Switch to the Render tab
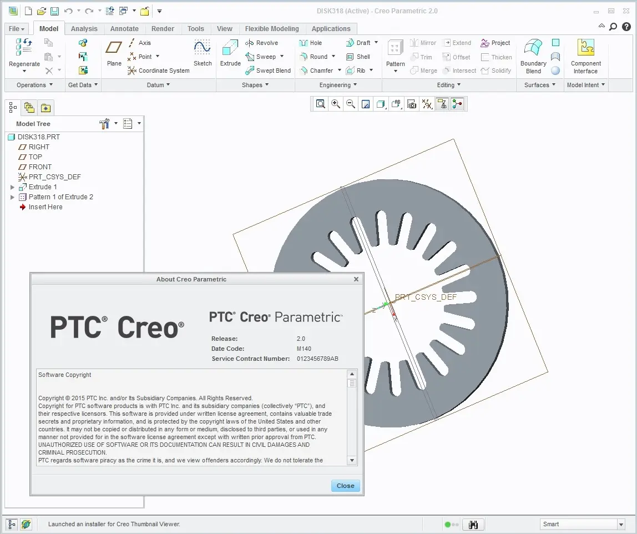 tap(163, 29)
